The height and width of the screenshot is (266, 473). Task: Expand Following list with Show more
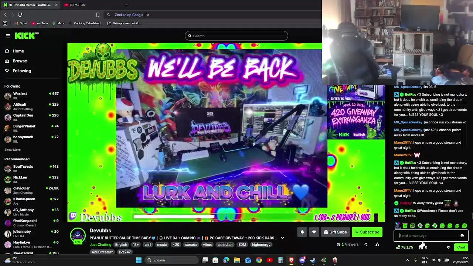[x=12, y=150]
